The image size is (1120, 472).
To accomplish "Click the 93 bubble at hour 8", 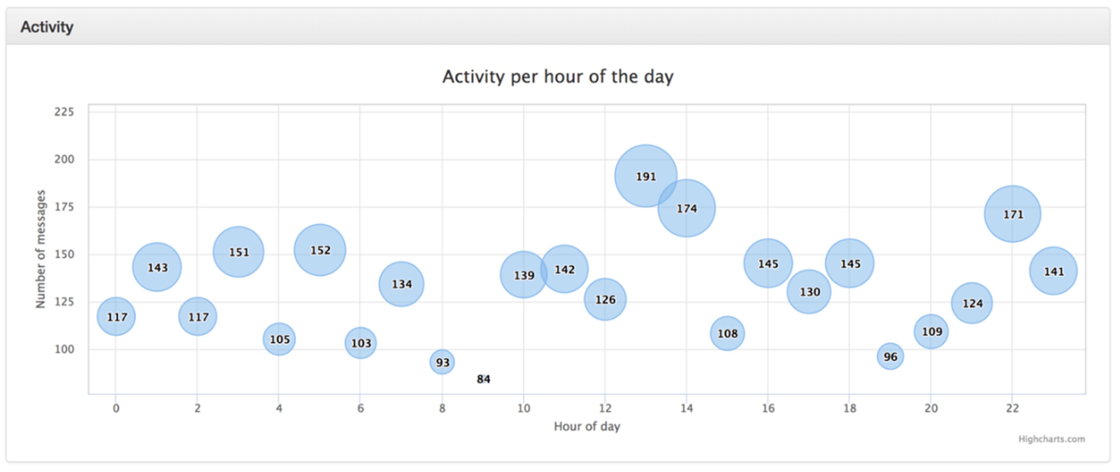I will [x=442, y=362].
